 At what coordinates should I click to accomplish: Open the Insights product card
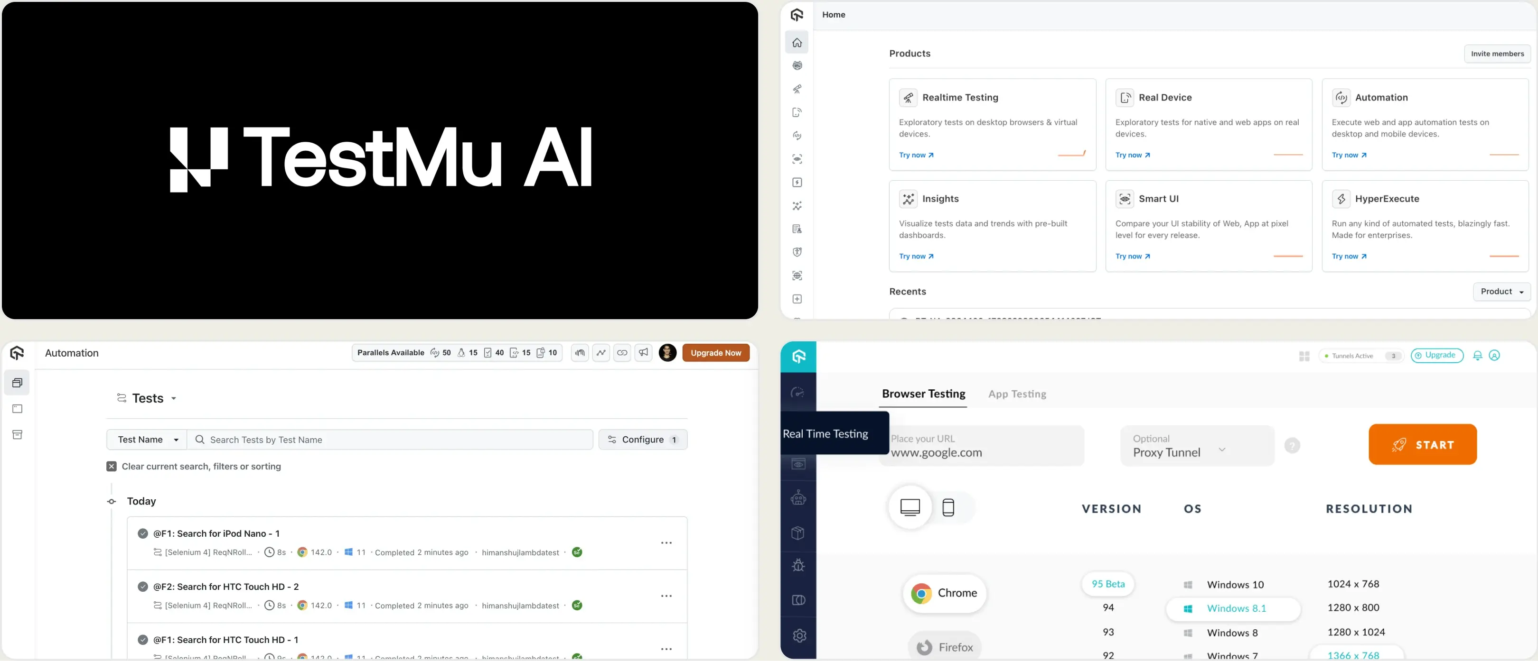992,226
